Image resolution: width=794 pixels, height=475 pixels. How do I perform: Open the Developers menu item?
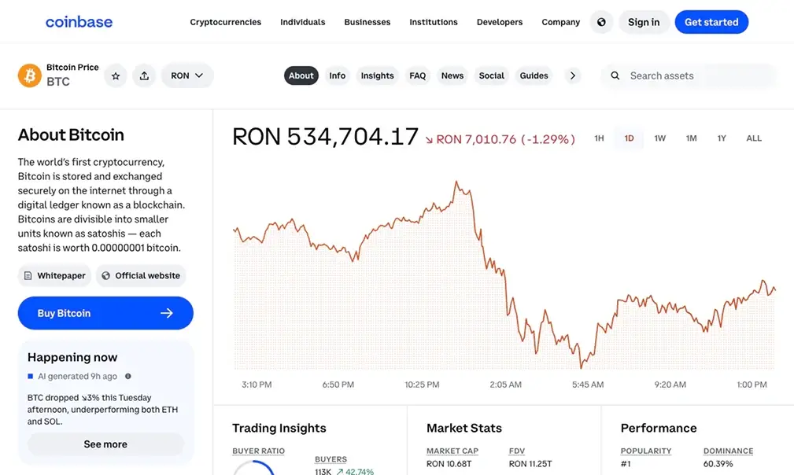point(499,22)
